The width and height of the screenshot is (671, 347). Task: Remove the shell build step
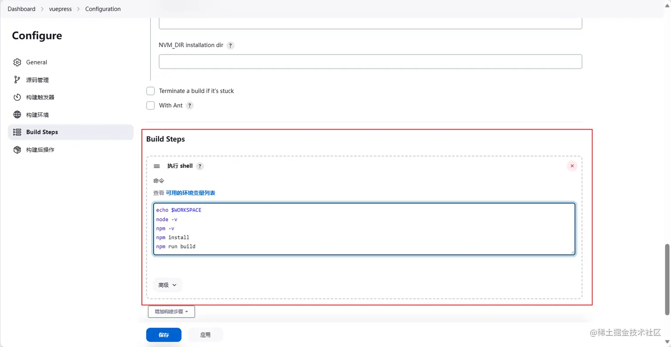[572, 166]
